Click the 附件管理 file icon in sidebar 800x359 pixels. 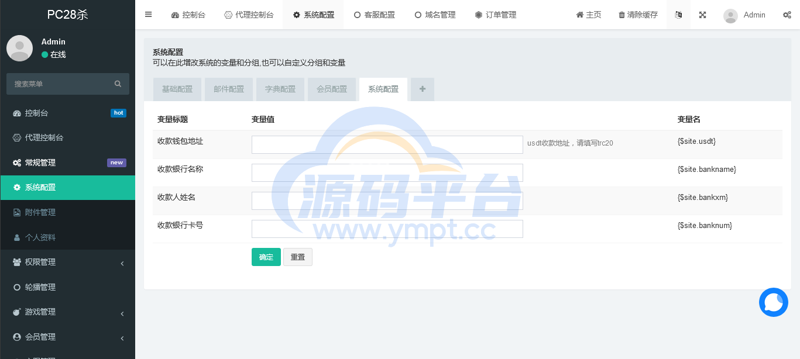click(x=17, y=212)
